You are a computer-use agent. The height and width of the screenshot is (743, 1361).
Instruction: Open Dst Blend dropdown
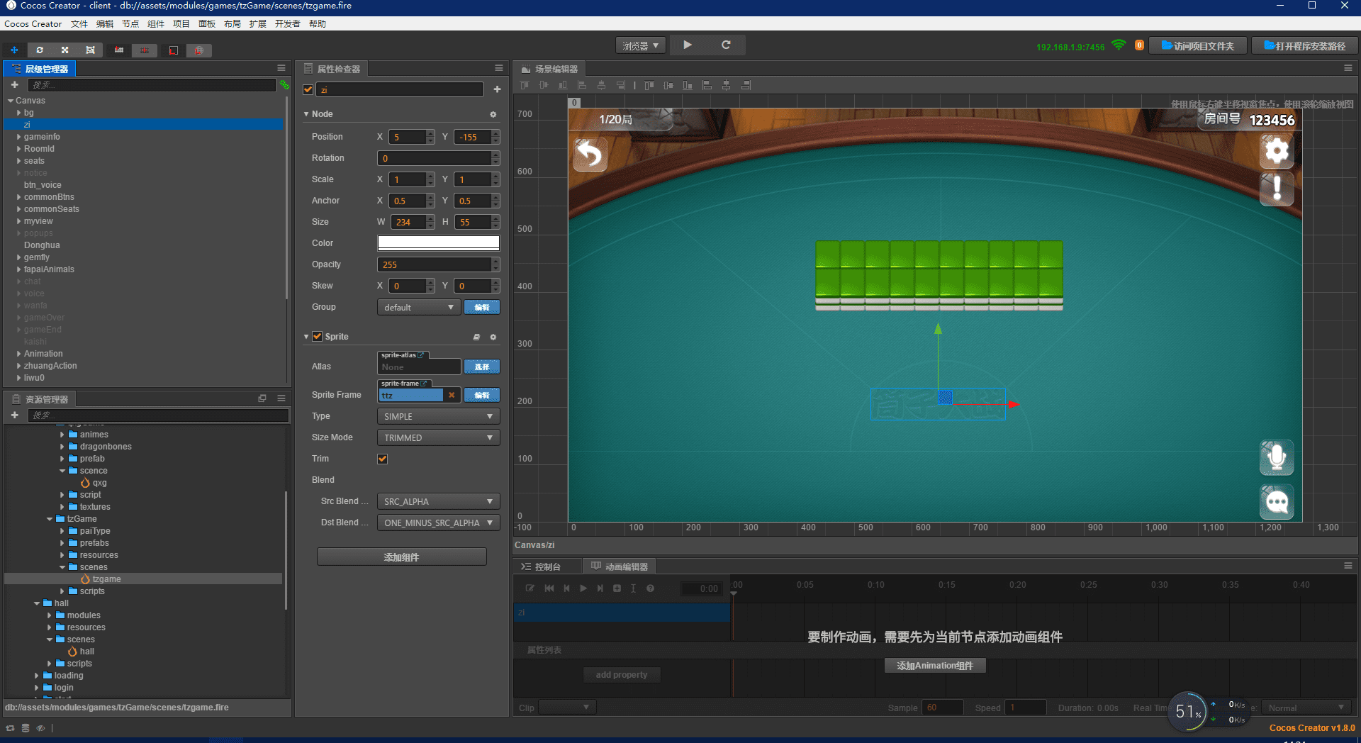tap(439, 523)
